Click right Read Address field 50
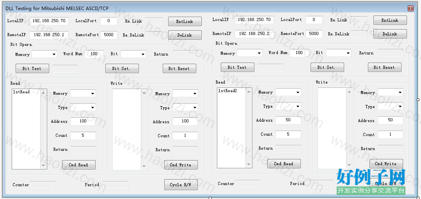This screenshot has width=421, height=199. coord(288,120)
